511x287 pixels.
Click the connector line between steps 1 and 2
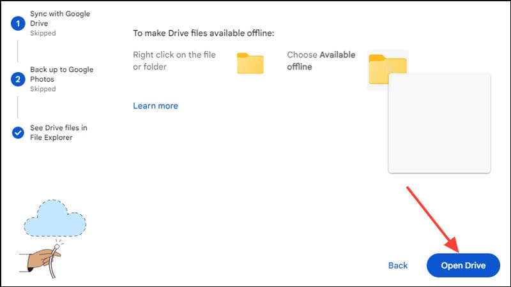point(18,51)
